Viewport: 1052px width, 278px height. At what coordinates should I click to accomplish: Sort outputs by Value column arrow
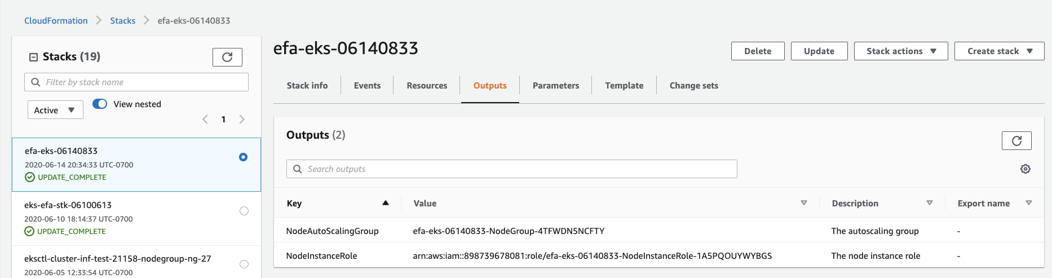[x=804, y=203]
